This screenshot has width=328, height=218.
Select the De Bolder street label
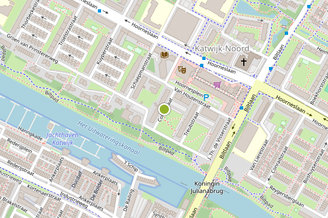(97, 190)
